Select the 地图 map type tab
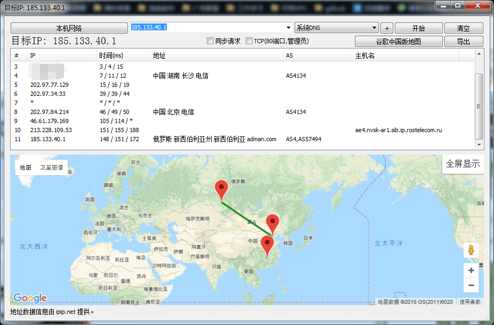 (x=26, y=167)
